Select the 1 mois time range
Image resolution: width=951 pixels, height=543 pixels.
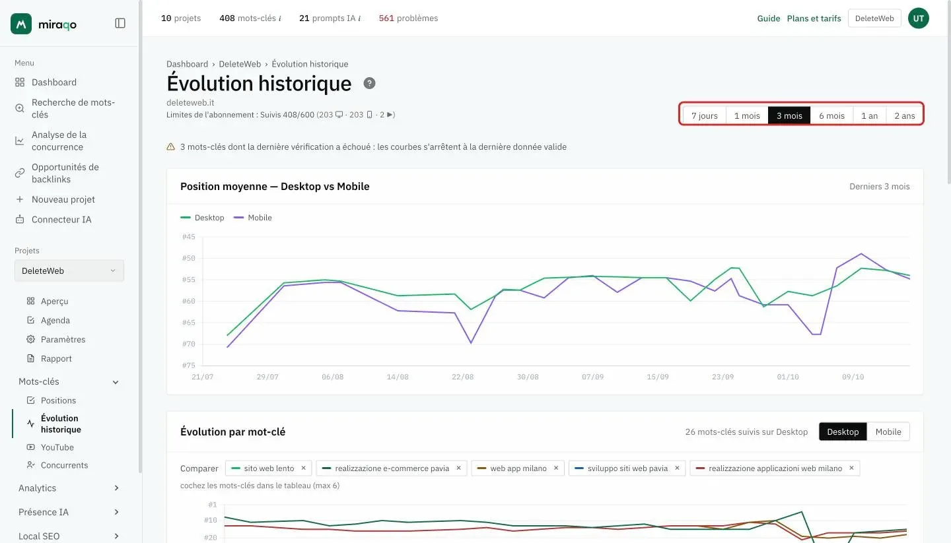747,115
